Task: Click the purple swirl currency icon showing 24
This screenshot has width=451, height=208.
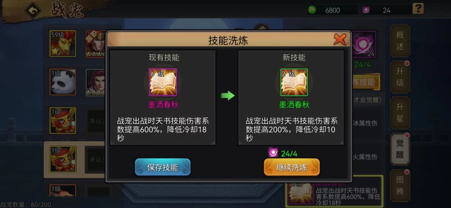Action: pyautogui.click(x=366, y=10)
